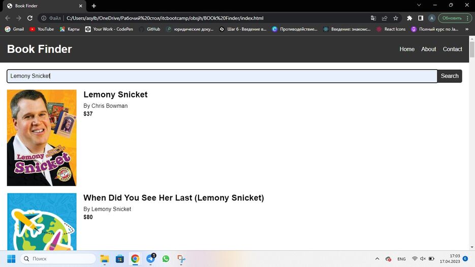Click the $80 price
This screenshot has height=267, width=475.
coord(88,217)
